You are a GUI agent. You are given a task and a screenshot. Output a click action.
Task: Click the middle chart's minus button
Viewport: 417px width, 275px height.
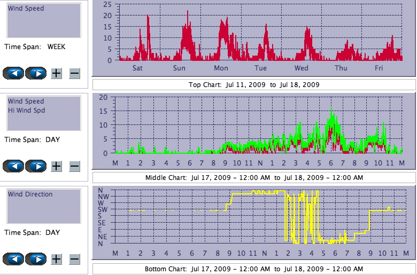point(74,166)
